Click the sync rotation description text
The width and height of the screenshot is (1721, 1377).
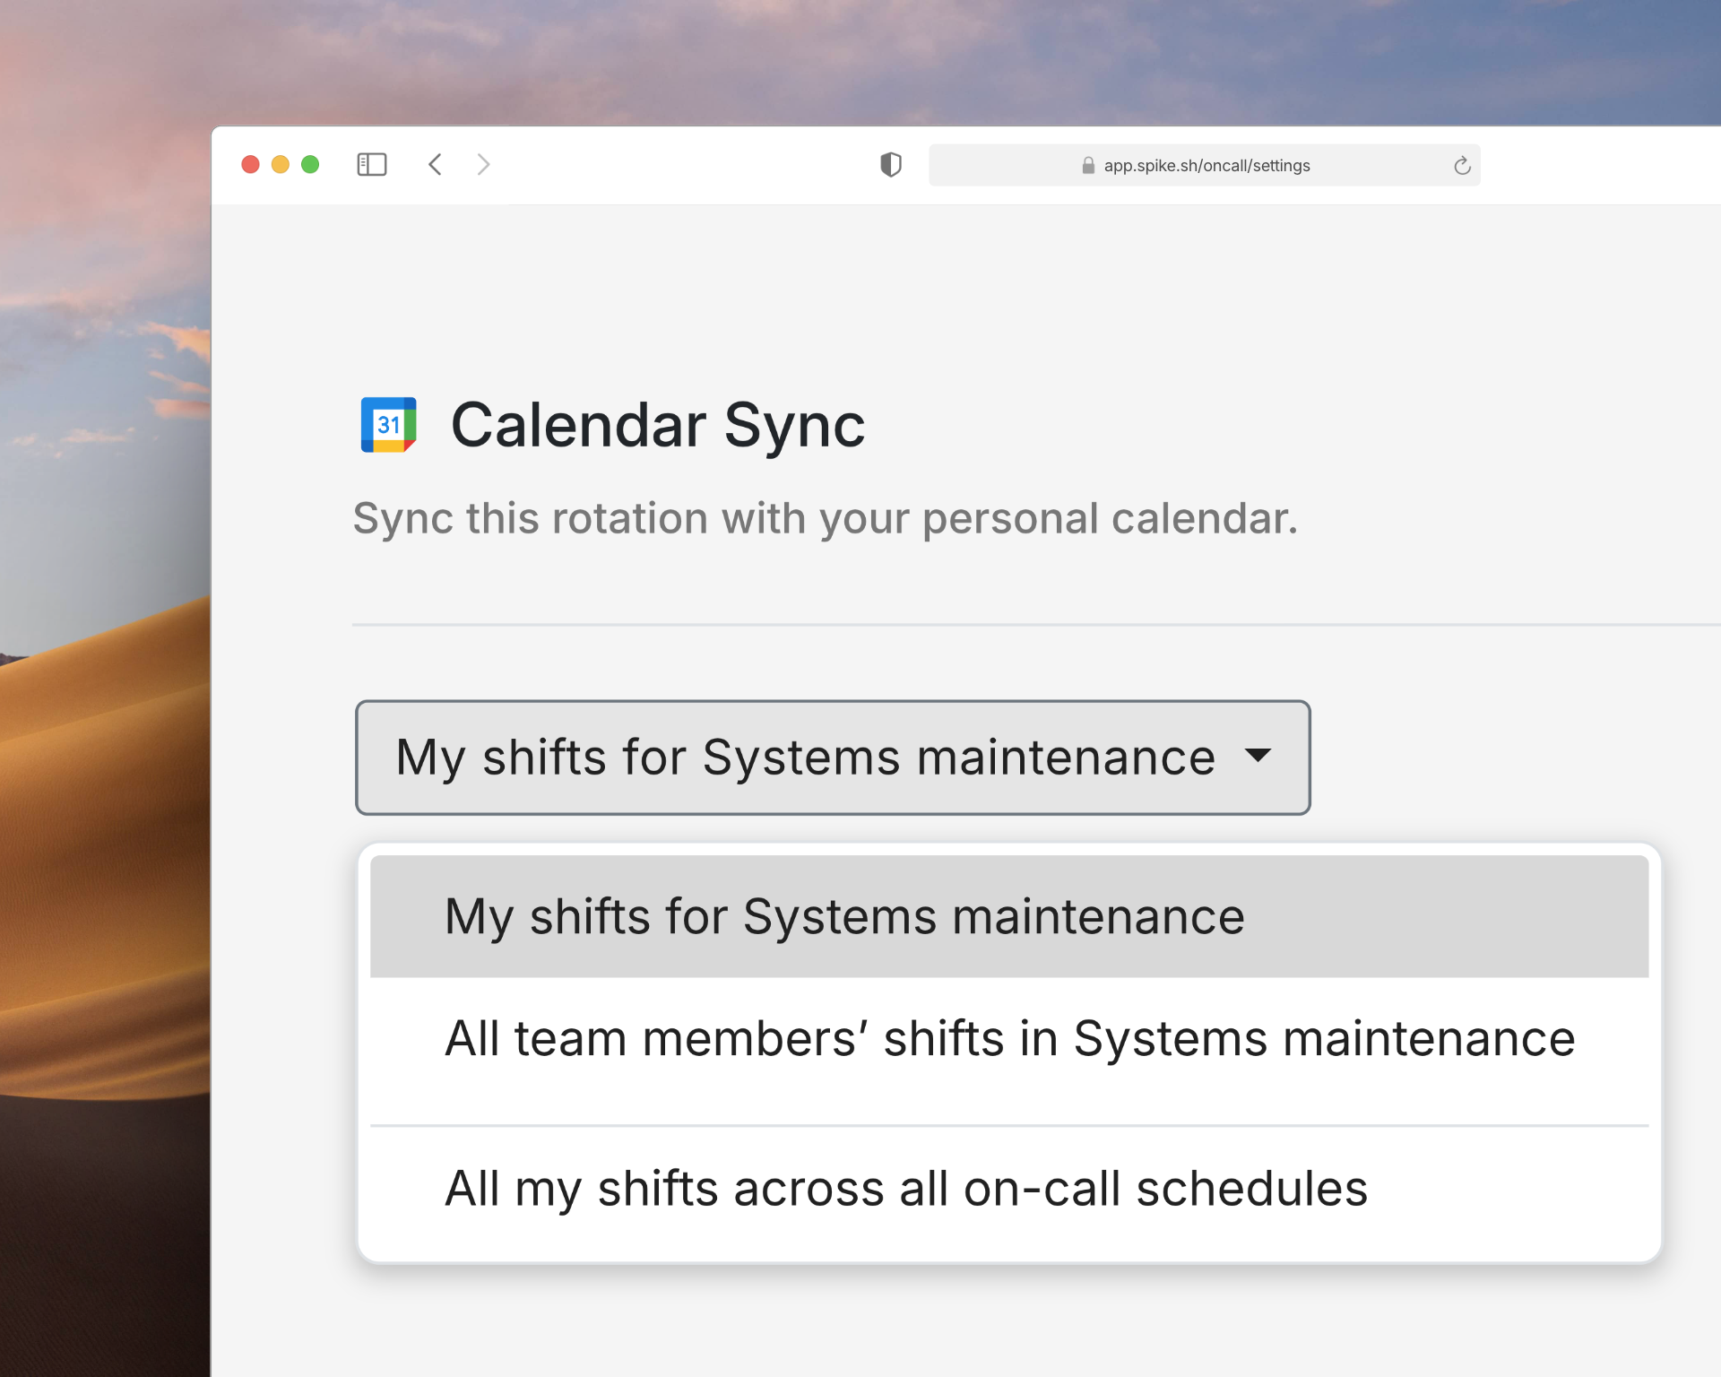(x=825, y=519)
